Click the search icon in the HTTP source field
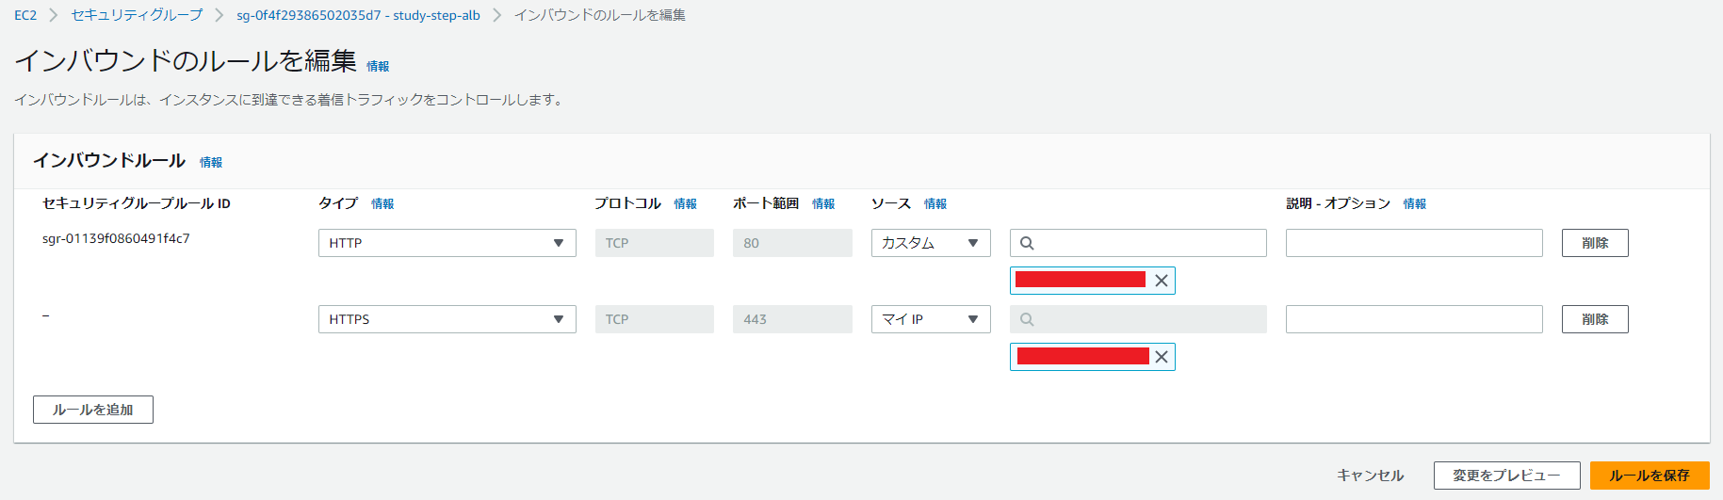This screenshot has width=1723, height=500. (1027, 243)
